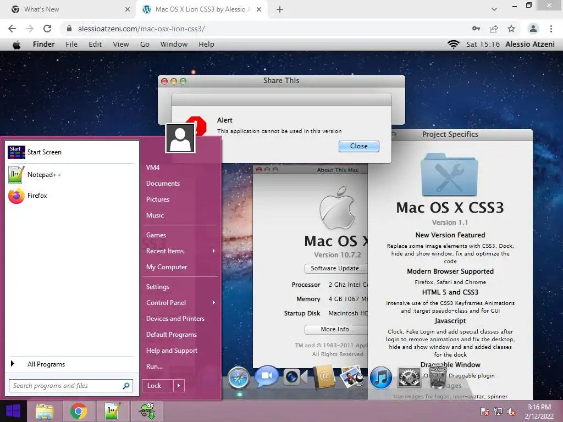This screenshot has height=422, width=563.
Task: Click the Windows Start button
Action: 13,411
